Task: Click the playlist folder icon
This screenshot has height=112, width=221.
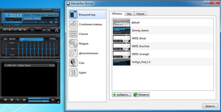Action: coord(12,100)
